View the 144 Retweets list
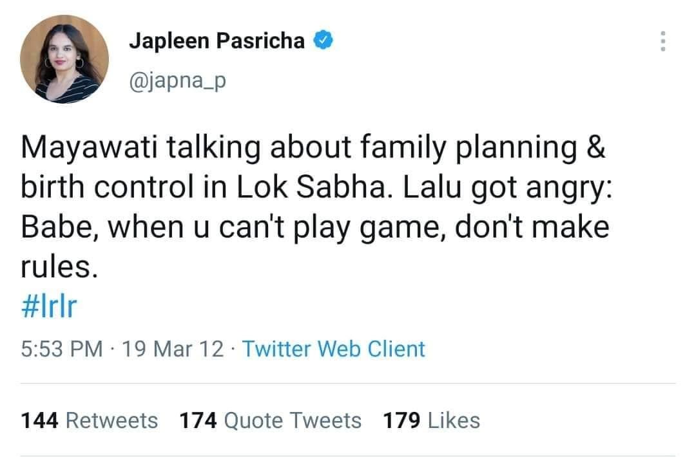Image resolution: width=696 pixels, height=457 pixels. pos(90,420)
